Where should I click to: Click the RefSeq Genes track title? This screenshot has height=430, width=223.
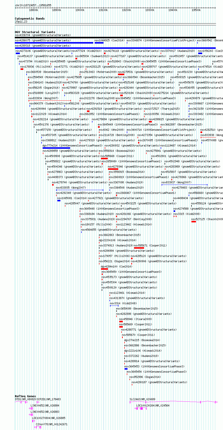pos(25,396)
